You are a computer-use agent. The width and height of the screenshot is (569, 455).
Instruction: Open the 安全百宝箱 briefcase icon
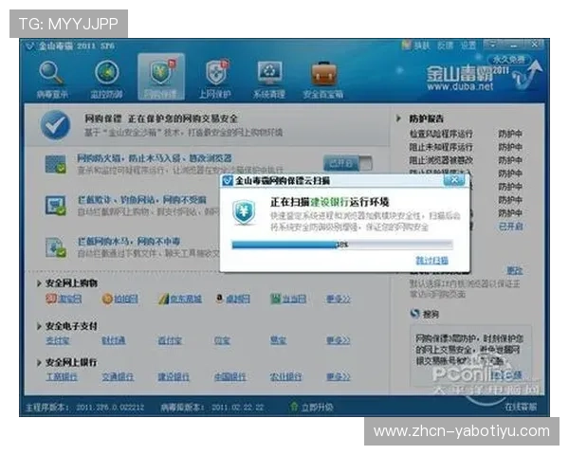[x=324, y=74]
